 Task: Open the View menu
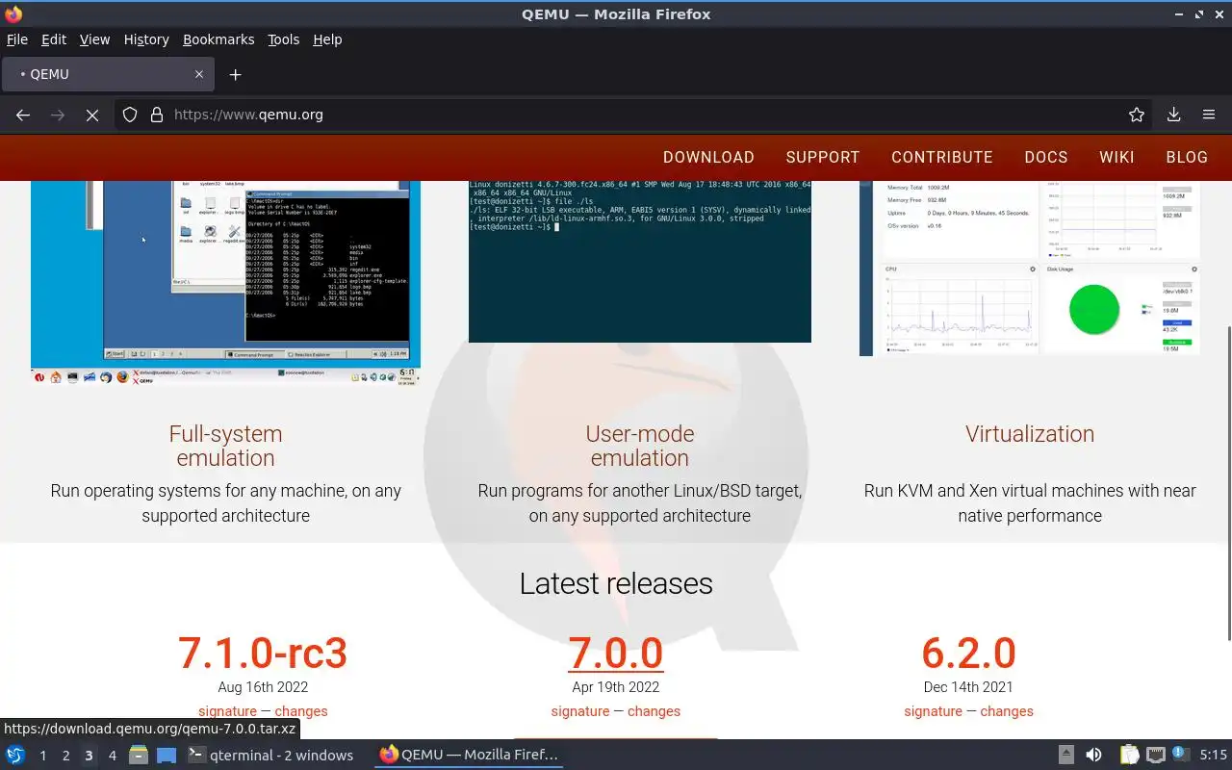pos(94,39)
